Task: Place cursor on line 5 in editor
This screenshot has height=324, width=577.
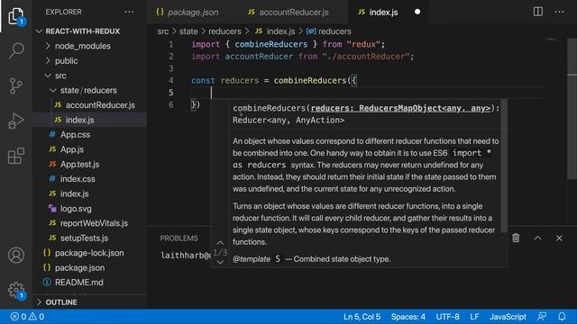Action: click(368, 93)
